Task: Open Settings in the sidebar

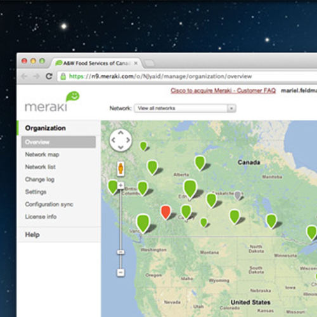Action: click(x=36, y=192)
